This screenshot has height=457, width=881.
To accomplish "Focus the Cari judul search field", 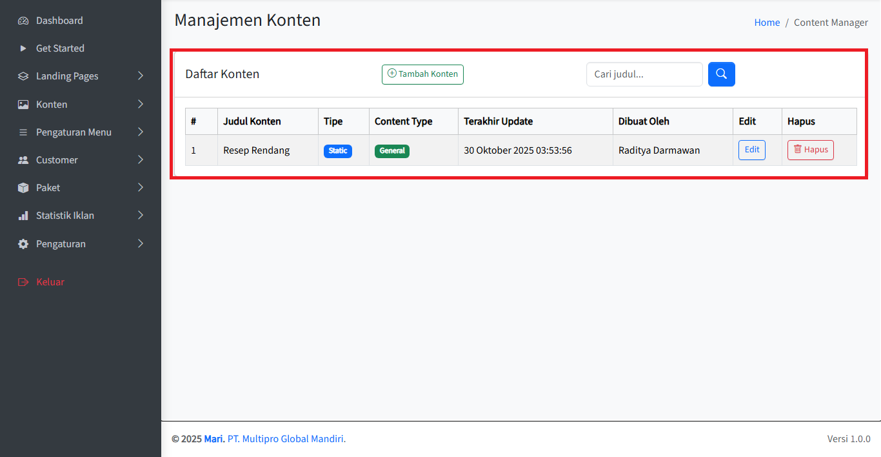I will [644, 74].
